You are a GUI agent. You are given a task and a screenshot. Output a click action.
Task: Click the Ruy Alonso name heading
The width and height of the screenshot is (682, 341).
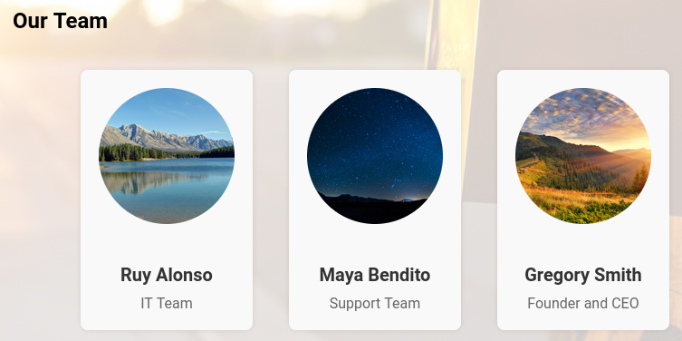point(167,275)
